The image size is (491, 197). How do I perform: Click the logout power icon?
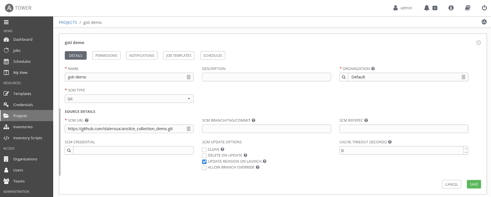(x=484, y=8)
